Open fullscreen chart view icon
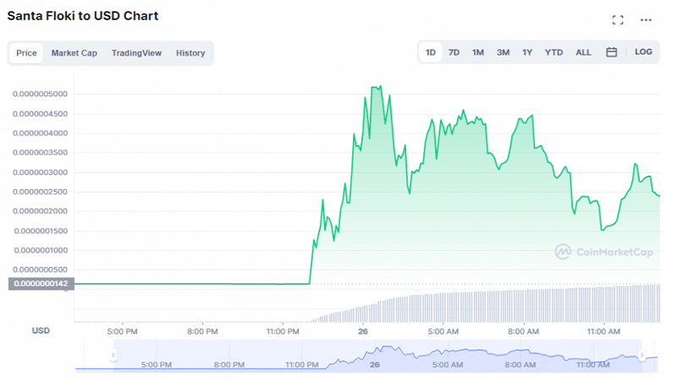This screenshot has width=677, height=380. coord(618,19)
